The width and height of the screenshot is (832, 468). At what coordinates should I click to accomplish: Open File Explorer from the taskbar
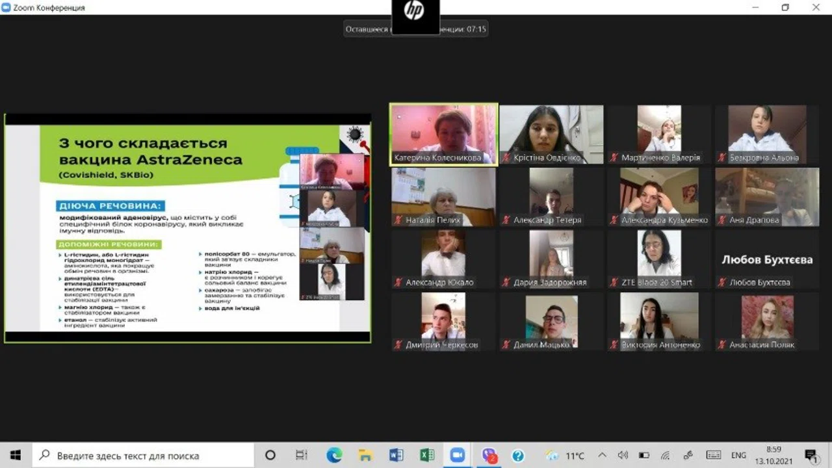pyautogui.click(x=365, y=455)
